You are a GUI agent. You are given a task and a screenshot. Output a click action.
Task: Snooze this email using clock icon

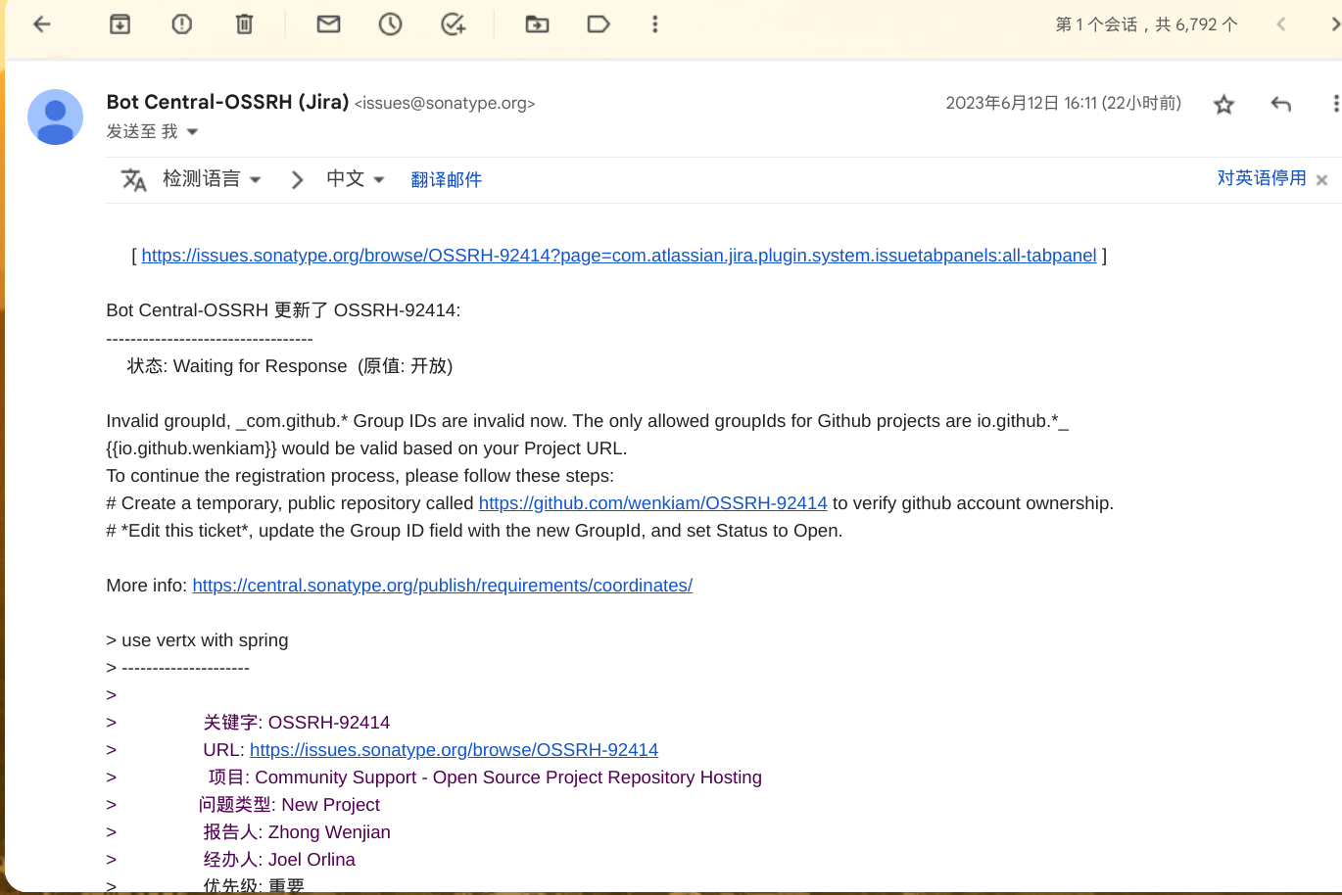390,24
